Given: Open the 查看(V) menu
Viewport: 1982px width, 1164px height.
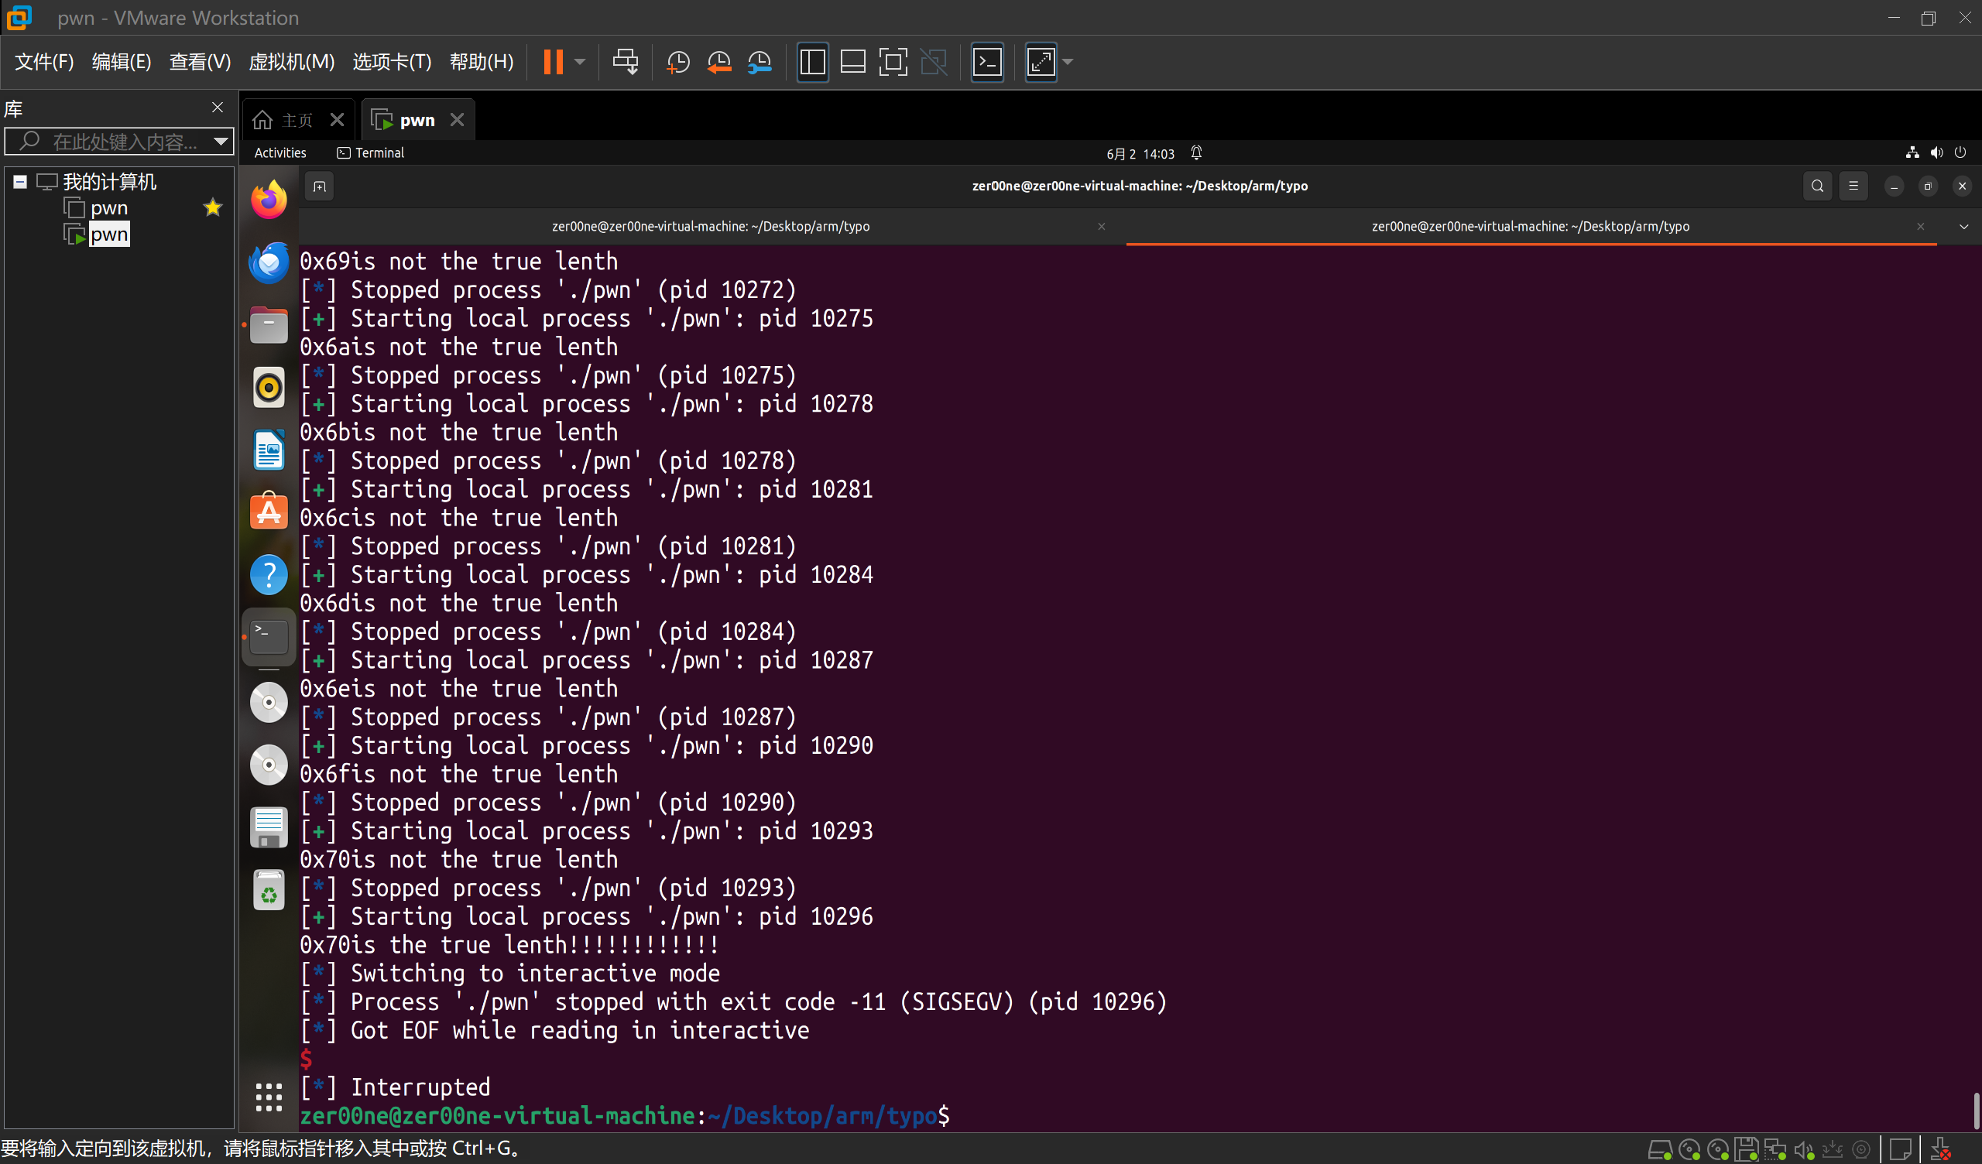Looking at the screenshot, I should pos(200,61).
